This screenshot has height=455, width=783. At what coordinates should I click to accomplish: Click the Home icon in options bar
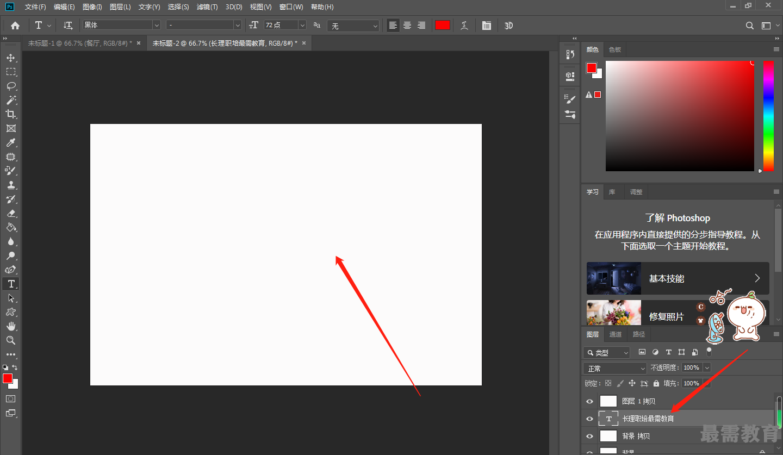15,26
